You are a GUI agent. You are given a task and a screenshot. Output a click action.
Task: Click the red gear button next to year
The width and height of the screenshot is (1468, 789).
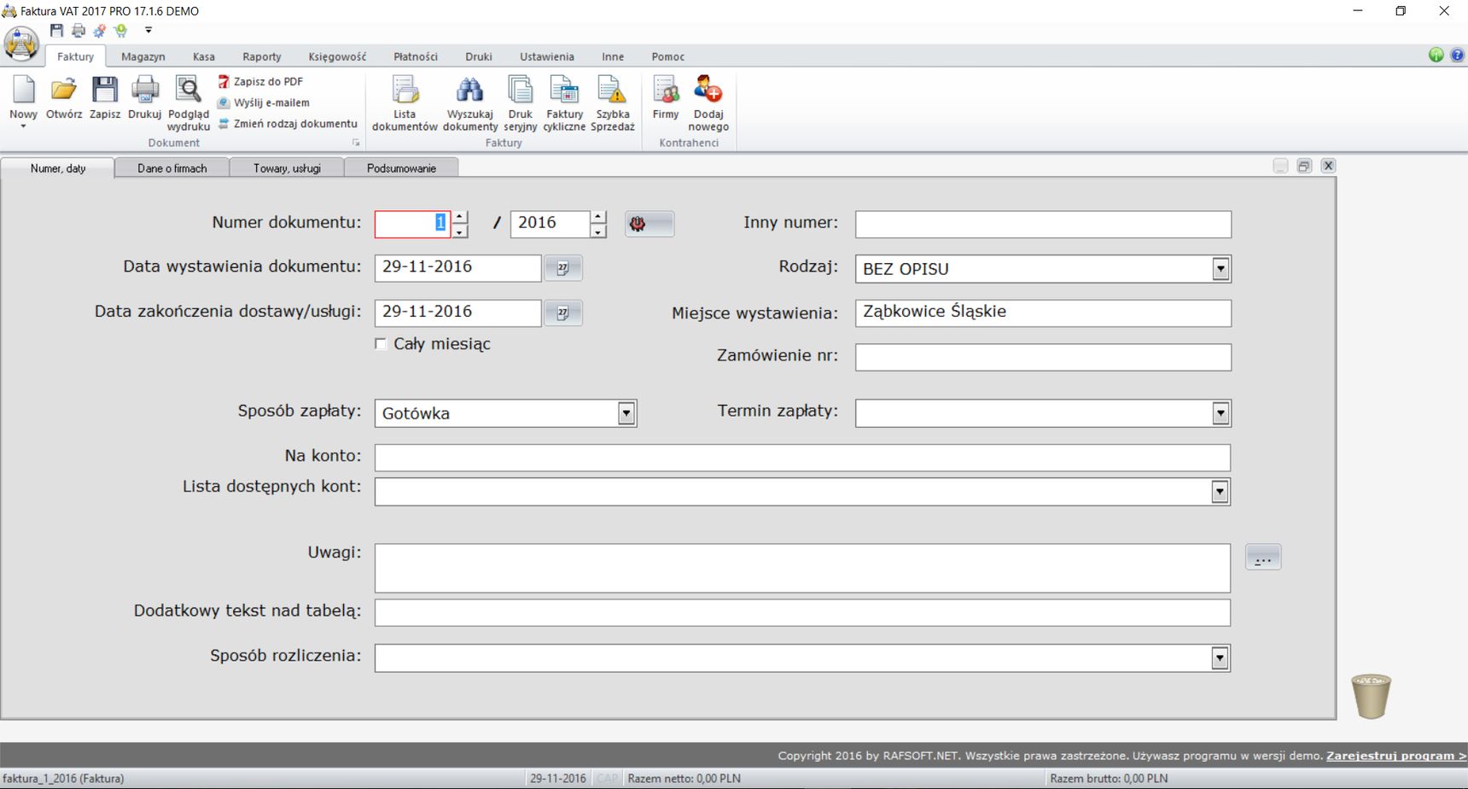tap(650, 224)
